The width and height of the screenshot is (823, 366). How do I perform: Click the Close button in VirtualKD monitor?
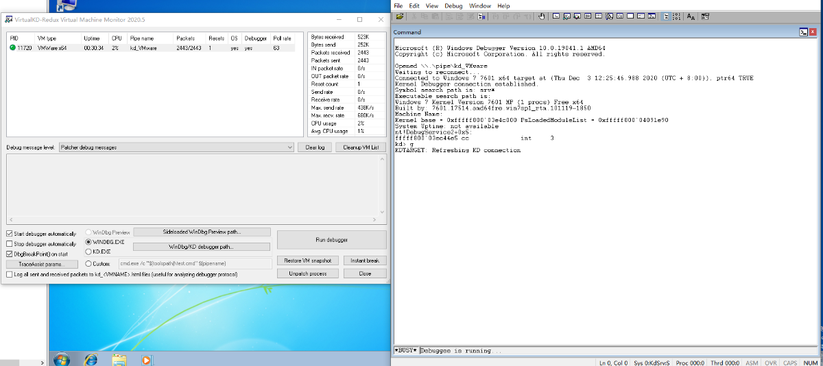click(x=365, y=273)
